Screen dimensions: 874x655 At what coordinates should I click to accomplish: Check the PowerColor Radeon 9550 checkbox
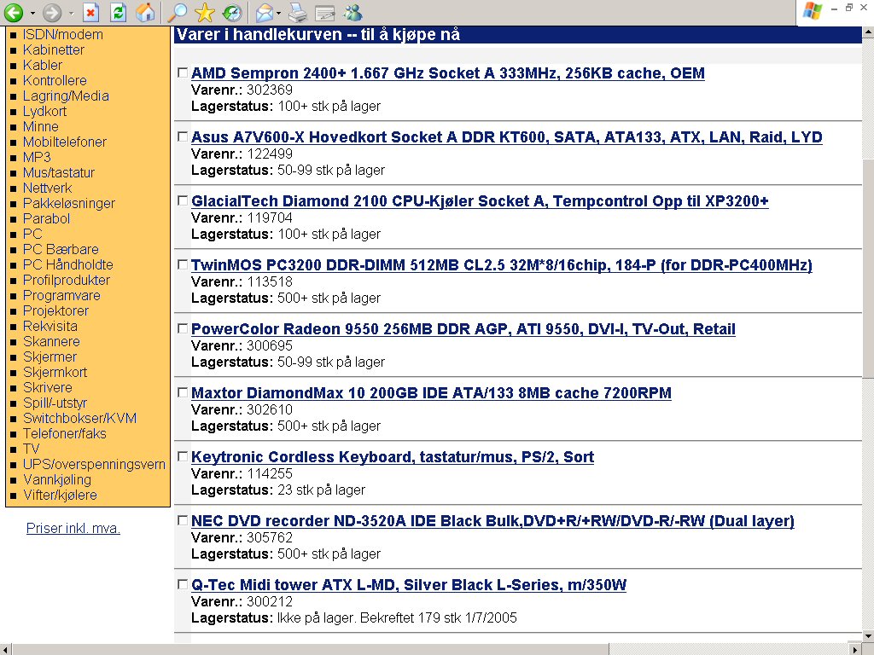point(183,328)
